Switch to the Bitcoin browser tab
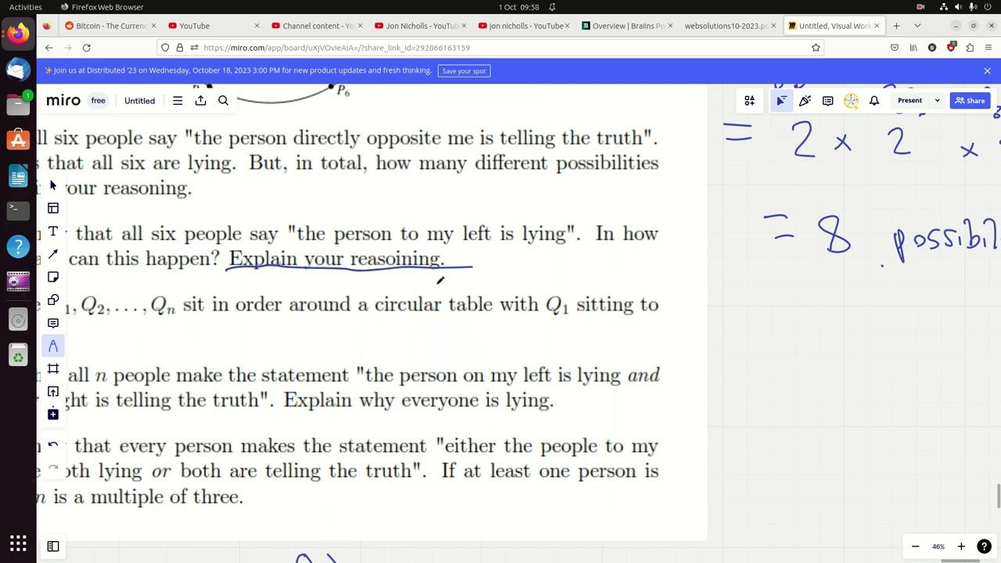 [x=105, y=26]
